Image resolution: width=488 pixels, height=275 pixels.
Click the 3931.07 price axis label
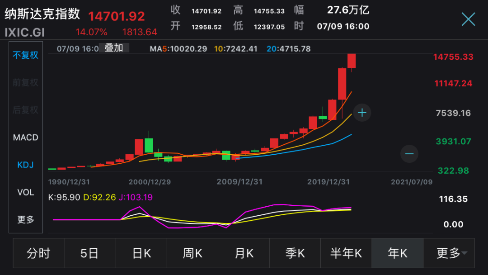pyautogui.click(x=453, y=142)
